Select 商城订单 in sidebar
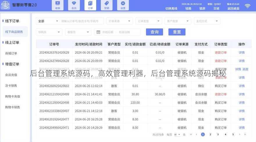The height and width of the screenshot is (142, 256). (x=11, y=53)
